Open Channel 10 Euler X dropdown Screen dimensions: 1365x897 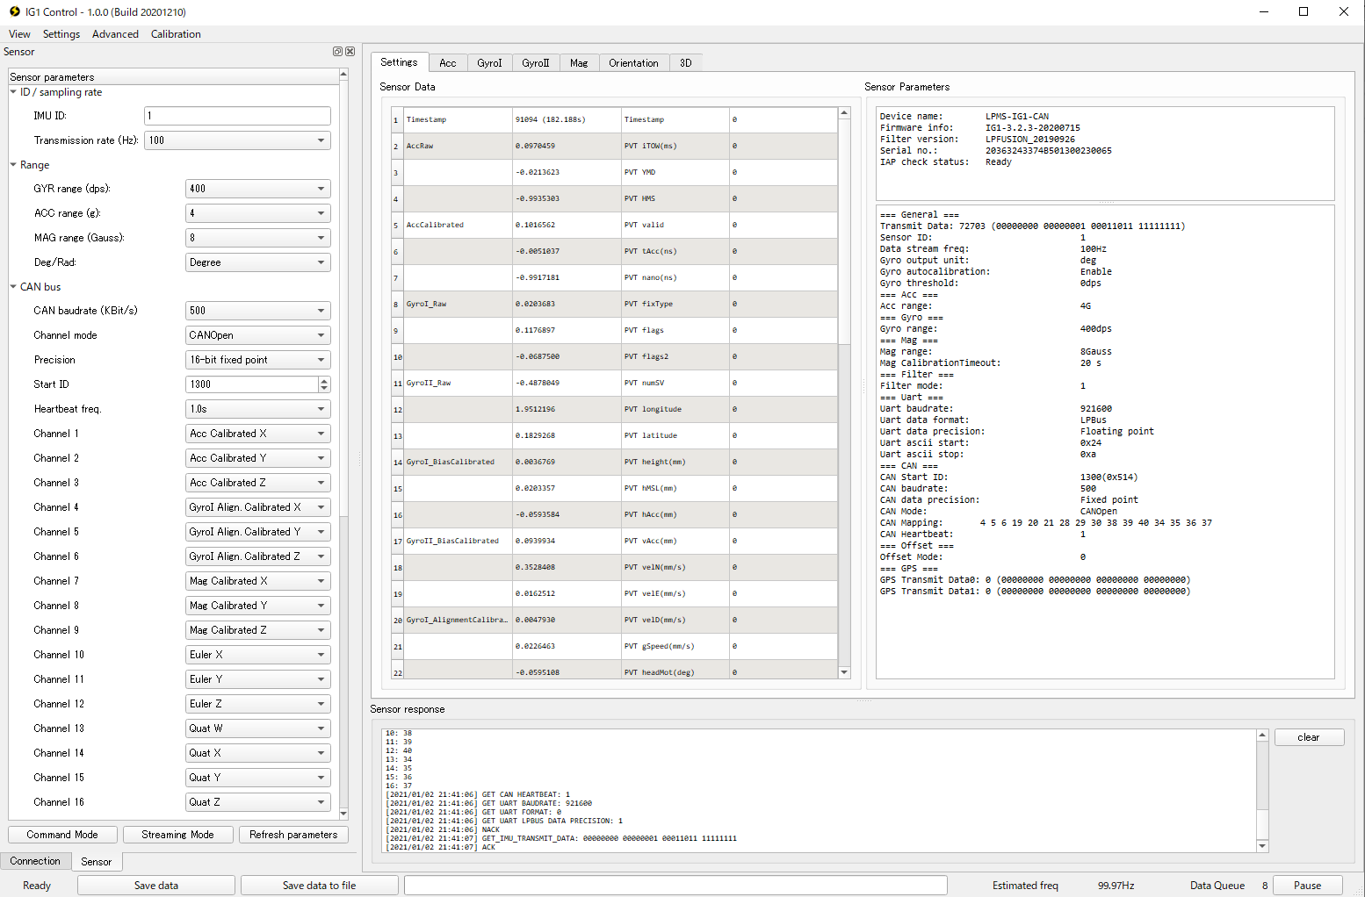[258, 655]
